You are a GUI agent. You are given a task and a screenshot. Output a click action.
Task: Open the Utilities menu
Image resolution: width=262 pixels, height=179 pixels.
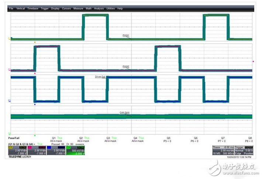pos(111,8)
